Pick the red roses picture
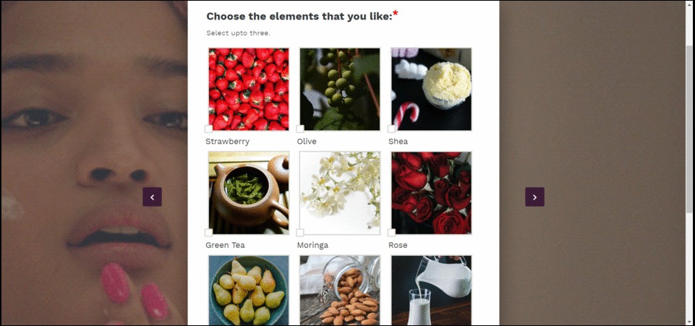This screenshot has width=695, height=326. [x=431, y=193]
